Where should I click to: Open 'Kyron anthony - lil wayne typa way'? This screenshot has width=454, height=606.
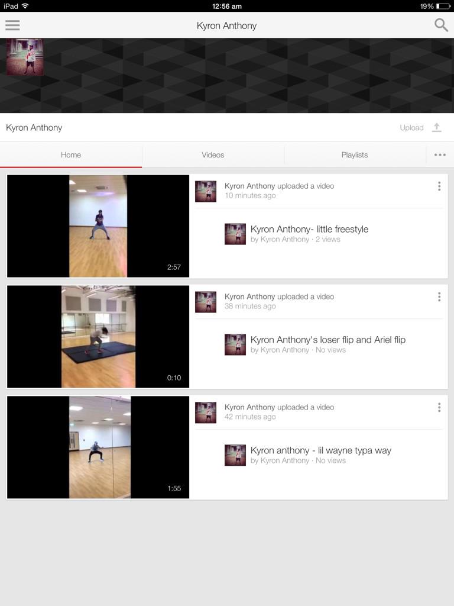click(321, 450)
